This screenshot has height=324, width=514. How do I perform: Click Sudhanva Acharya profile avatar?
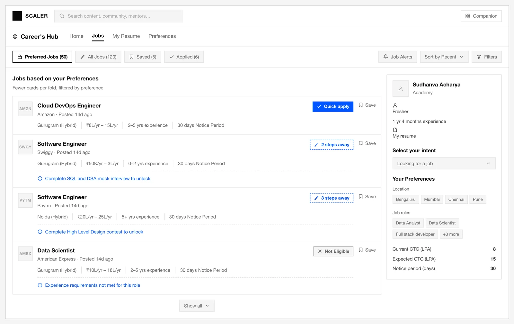pos(401,89)
